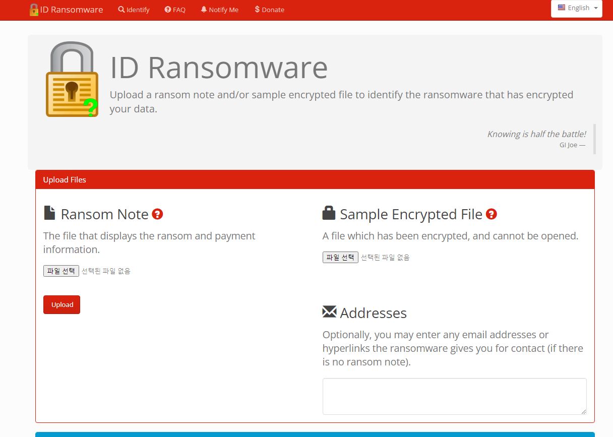Viewport: 613px width, 437px height.
Task: Click the encrypted file description text
Action: [450, 236]
